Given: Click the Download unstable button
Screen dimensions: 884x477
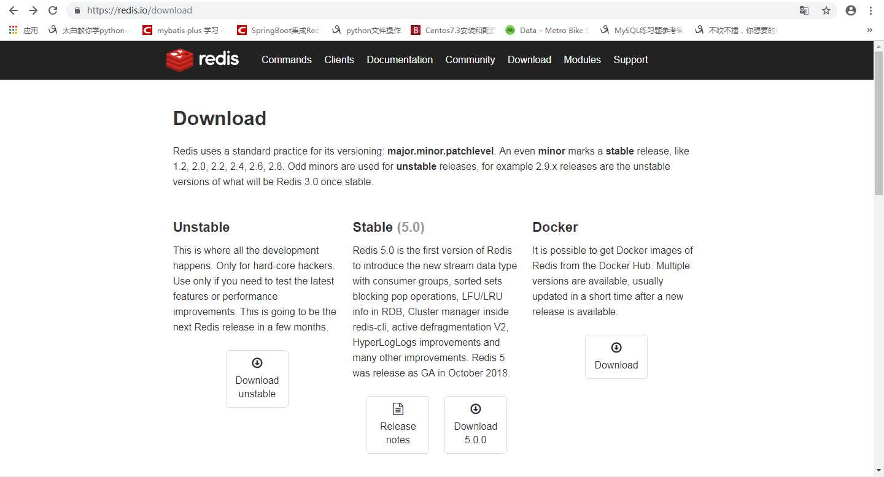Looking at the screenshot, I should click(x=257, y=379).
